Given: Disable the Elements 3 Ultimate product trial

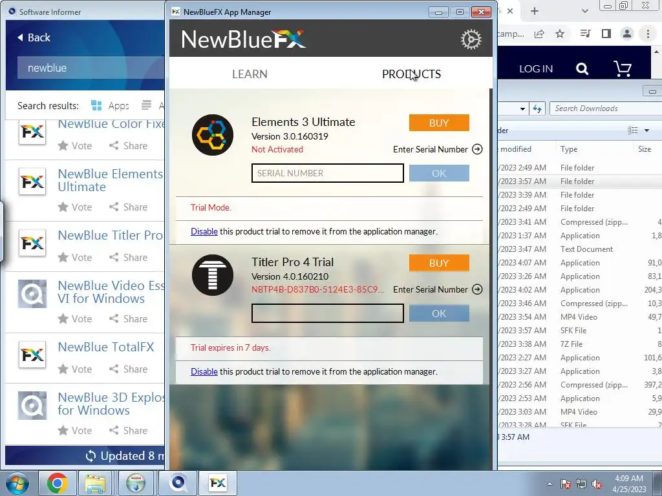Looking at the screenshot, I should coord(204,232).
